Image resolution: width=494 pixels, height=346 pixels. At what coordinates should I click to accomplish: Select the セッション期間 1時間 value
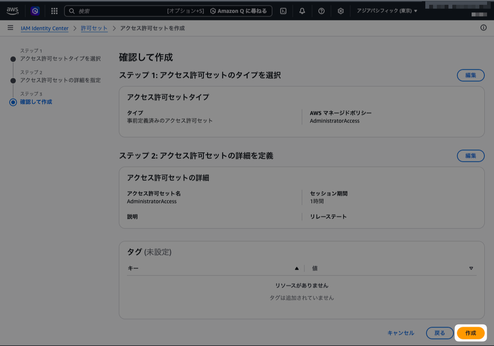317,201
